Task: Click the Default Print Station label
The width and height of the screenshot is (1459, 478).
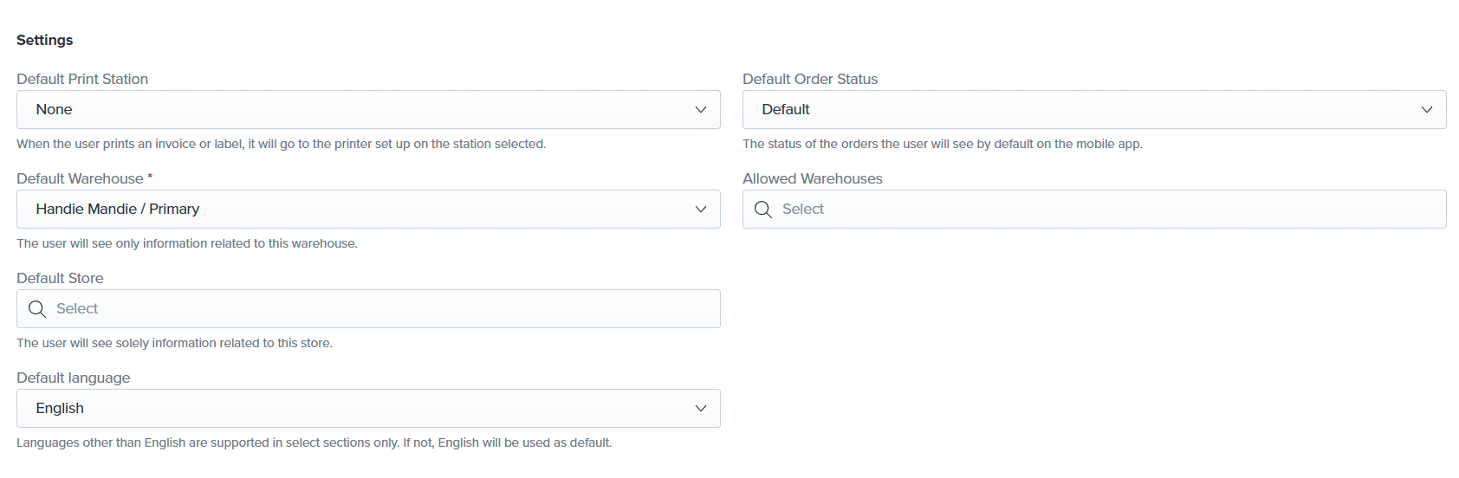Action: (x=82, y=79)
